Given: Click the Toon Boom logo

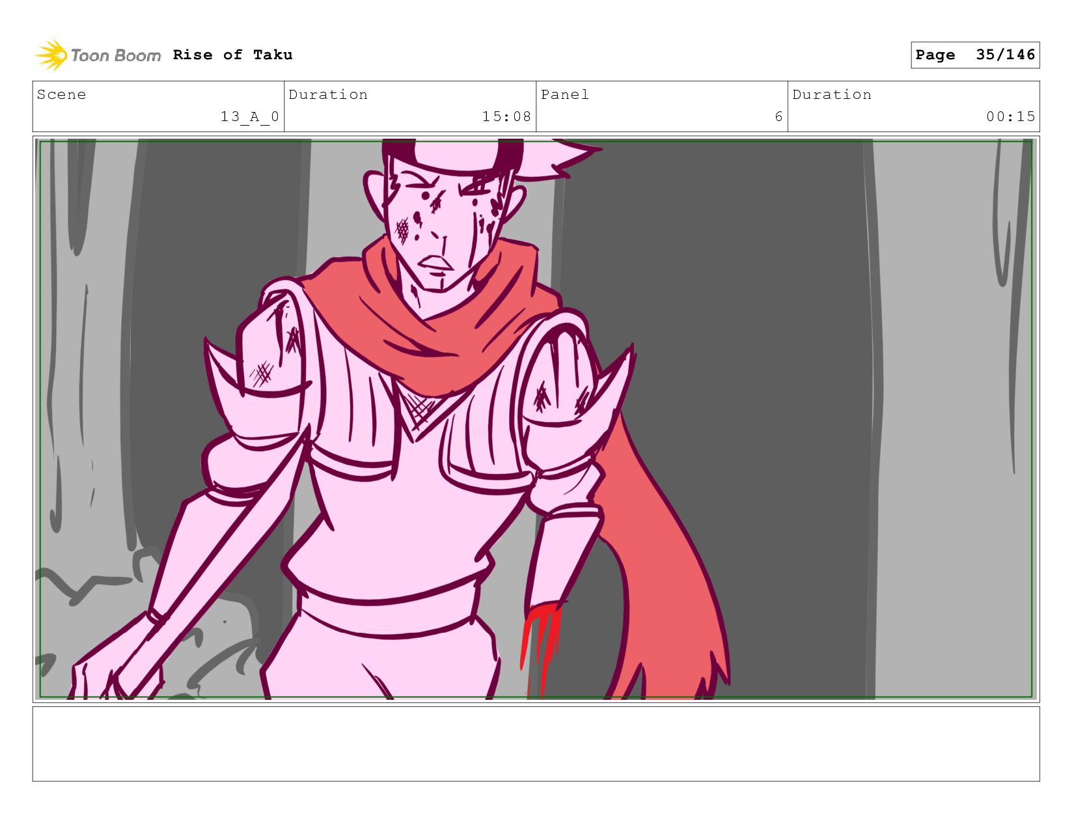Looking at the screenshot, I should [x=98, y=55].
